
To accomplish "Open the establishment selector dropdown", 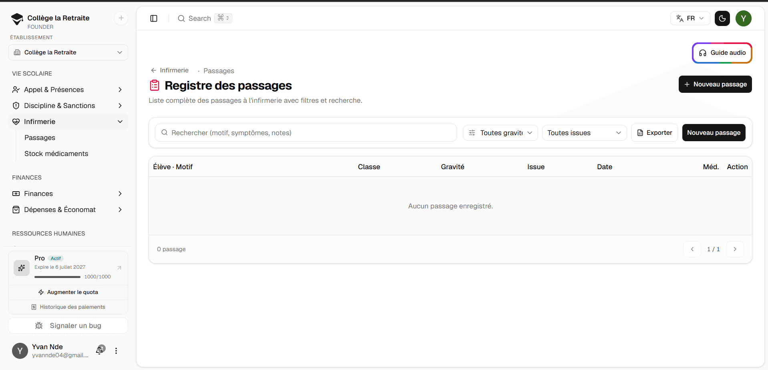I will [x=68, y=52].
